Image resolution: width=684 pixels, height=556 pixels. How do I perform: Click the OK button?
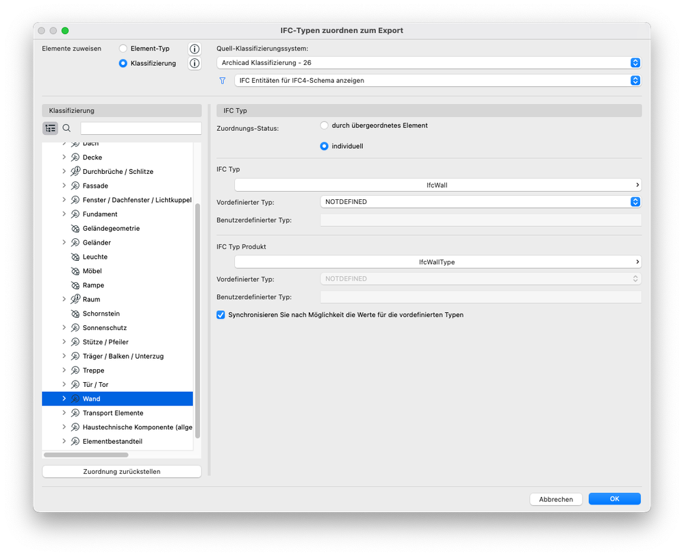tap(614, 499)
